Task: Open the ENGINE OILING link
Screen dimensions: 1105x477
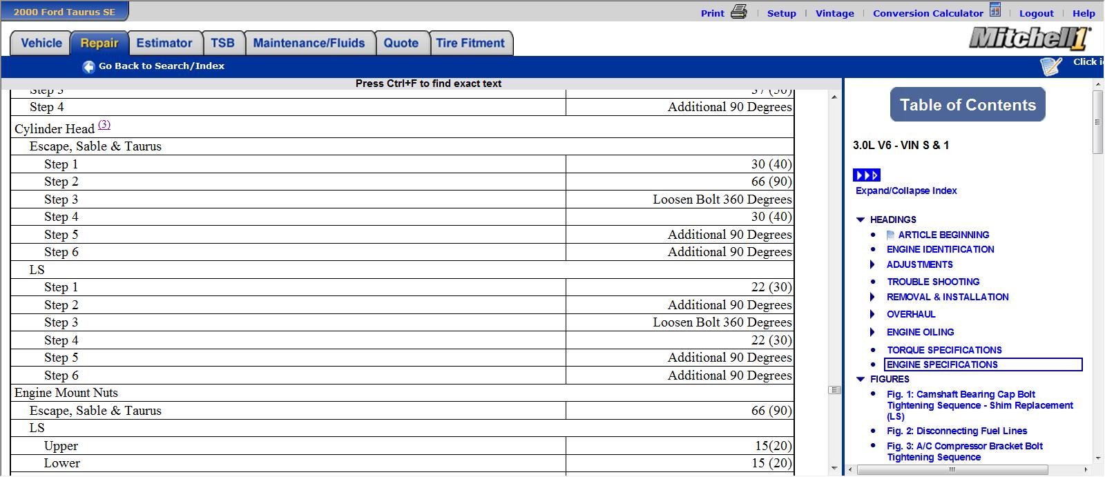Action: pyautogui.click(x=921, y=333)
